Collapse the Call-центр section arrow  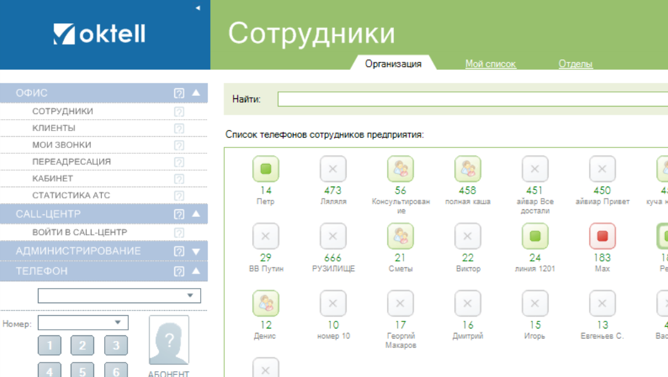196,214
